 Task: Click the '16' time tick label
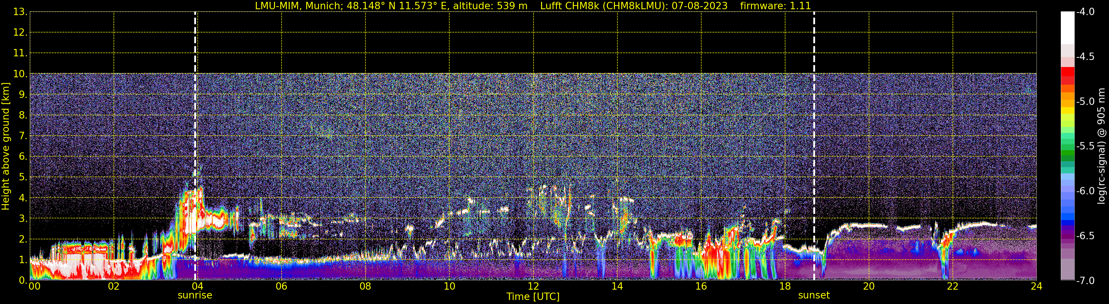(x=701, y=286)
